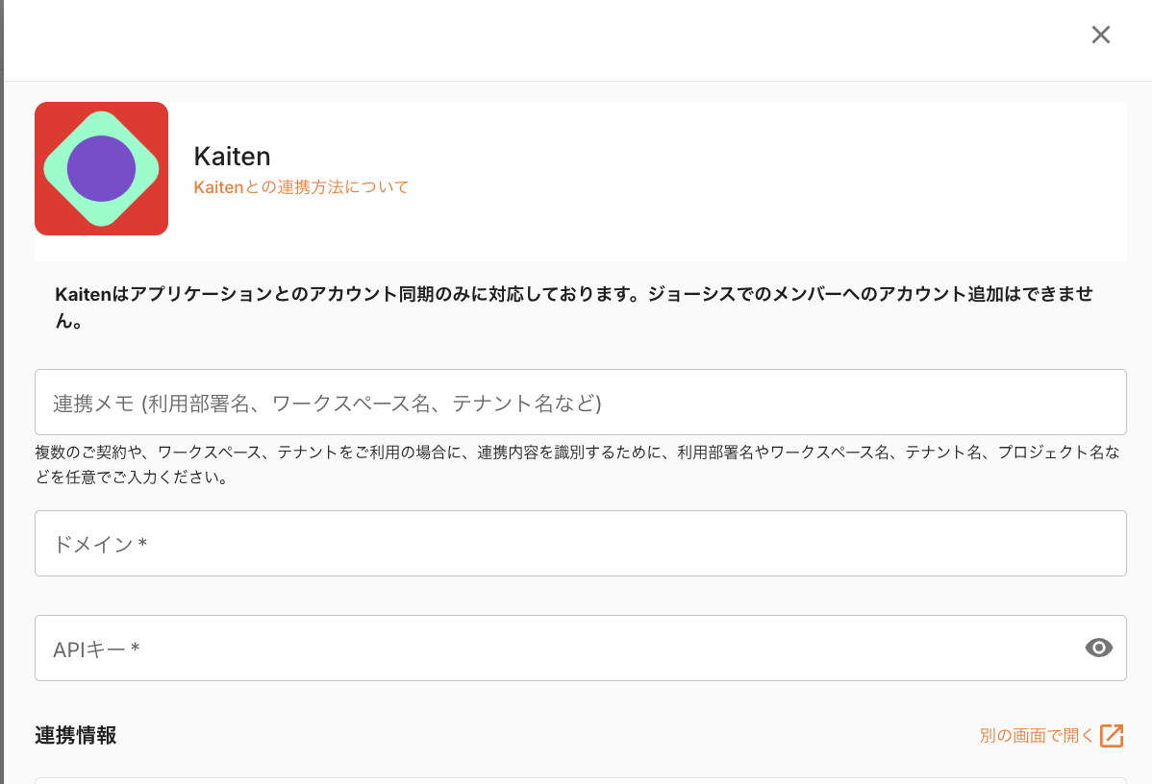The width and height of the screenshot is (1152, 784).
Task: Close the Kaiten integration dialog
Action: pos(1101,36)
